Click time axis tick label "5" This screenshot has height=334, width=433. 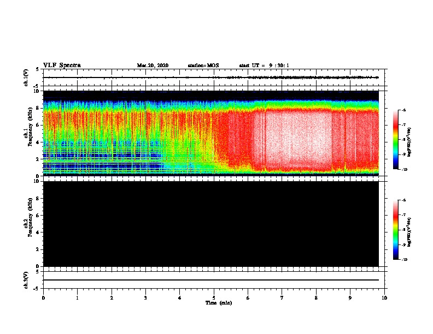(x=214, y=298)
